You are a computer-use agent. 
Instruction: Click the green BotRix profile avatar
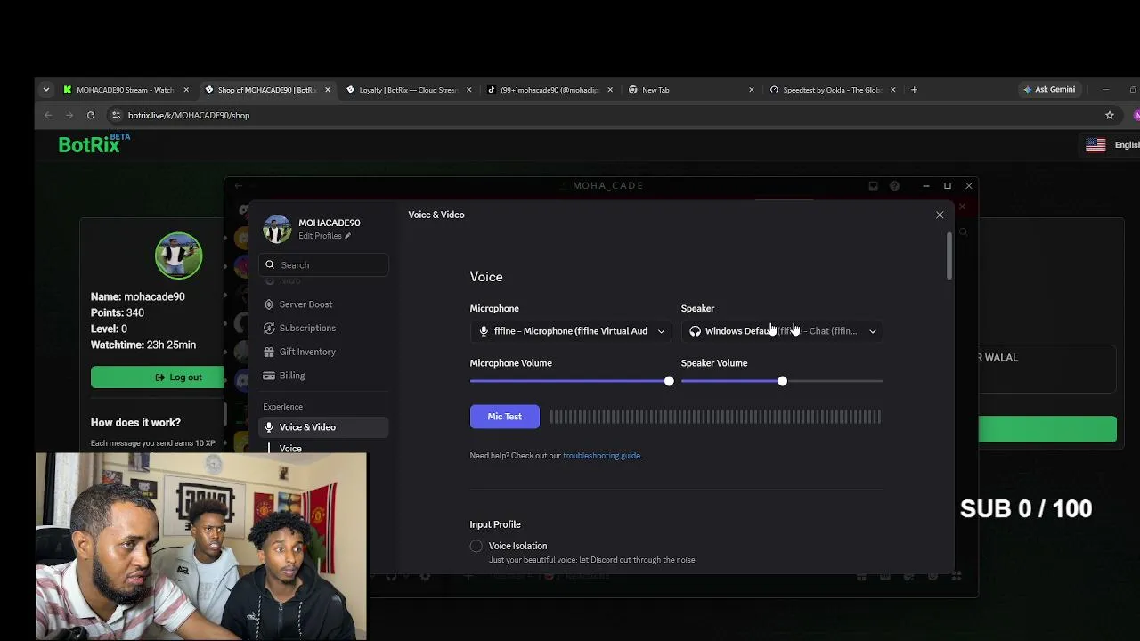point(178,256)
